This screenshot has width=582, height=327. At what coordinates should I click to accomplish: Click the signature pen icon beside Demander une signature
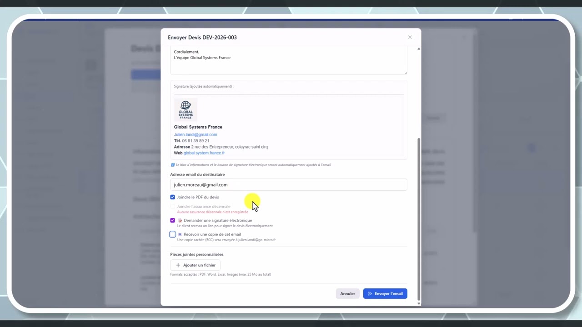tap(180, 220)
